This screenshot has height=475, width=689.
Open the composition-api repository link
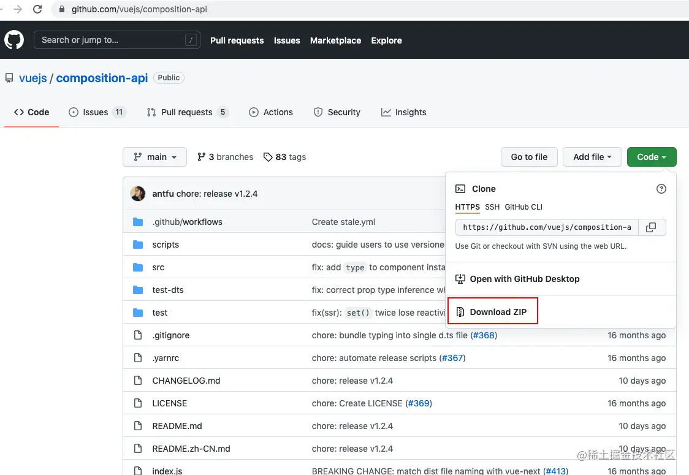coord(102,78)
